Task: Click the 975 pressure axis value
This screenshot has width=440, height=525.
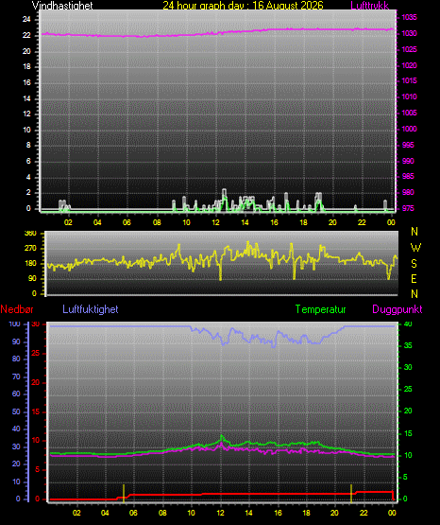Action: 408,208
